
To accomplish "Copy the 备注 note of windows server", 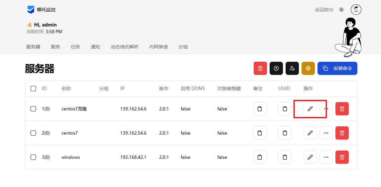I will click(260, 157).
